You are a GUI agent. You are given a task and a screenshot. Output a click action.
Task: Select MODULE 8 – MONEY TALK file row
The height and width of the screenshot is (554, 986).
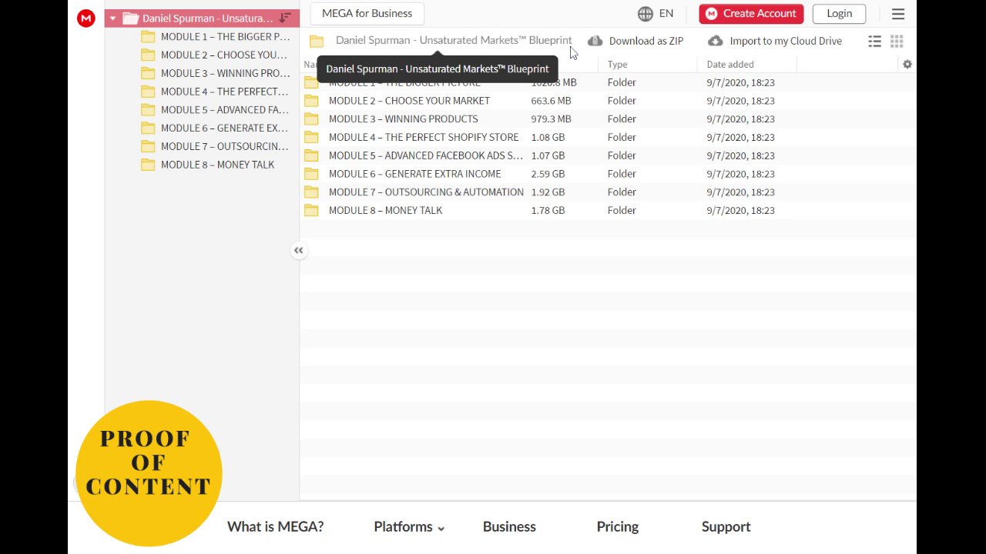[x=608, y=211]
